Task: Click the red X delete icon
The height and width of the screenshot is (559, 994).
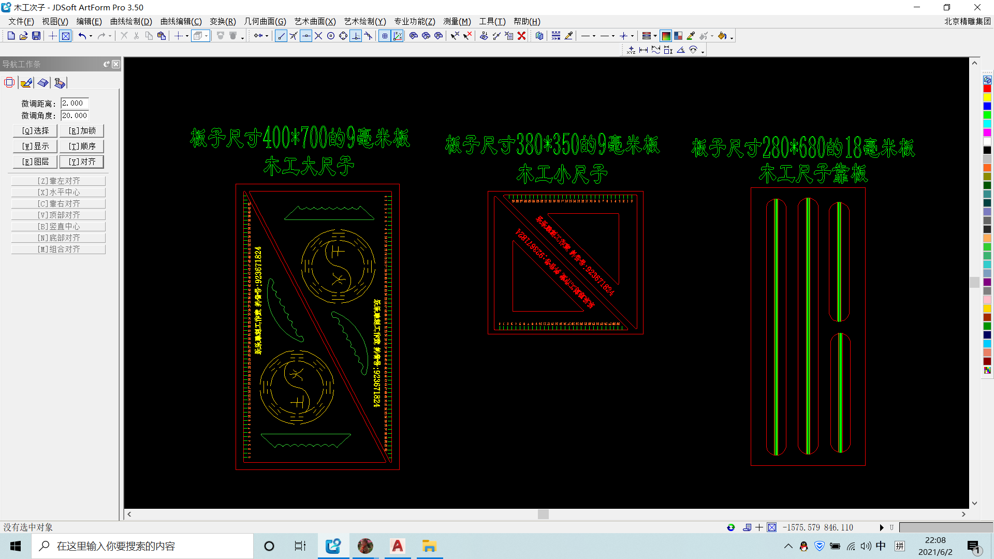Action: (x=521, y=36)
